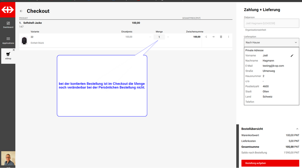This screenshot has height=168, width=302.
Task: Click the right arrow icon in item row
Action: coord(213,37)
